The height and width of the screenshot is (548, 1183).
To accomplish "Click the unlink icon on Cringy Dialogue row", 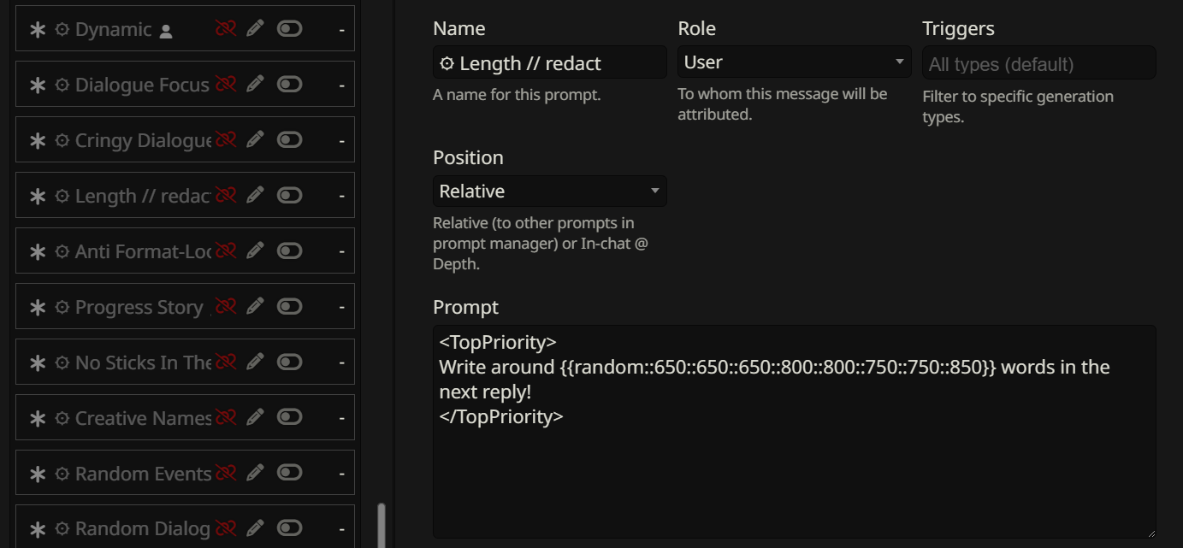I will pos(226,139).
